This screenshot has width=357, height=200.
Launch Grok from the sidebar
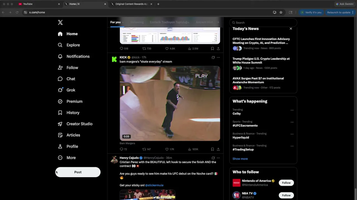pyautogui.click(x=66, y=90)
